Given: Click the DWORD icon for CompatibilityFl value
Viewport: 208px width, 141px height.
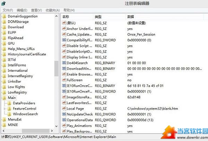Looking at the screenshot, I should coord(64,40).
